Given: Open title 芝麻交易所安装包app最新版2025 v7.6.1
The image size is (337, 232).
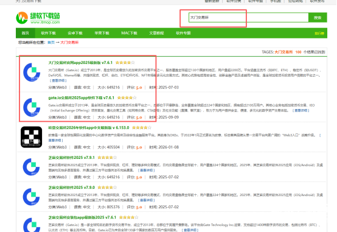Looking at the screenshot, I should 82,217.
